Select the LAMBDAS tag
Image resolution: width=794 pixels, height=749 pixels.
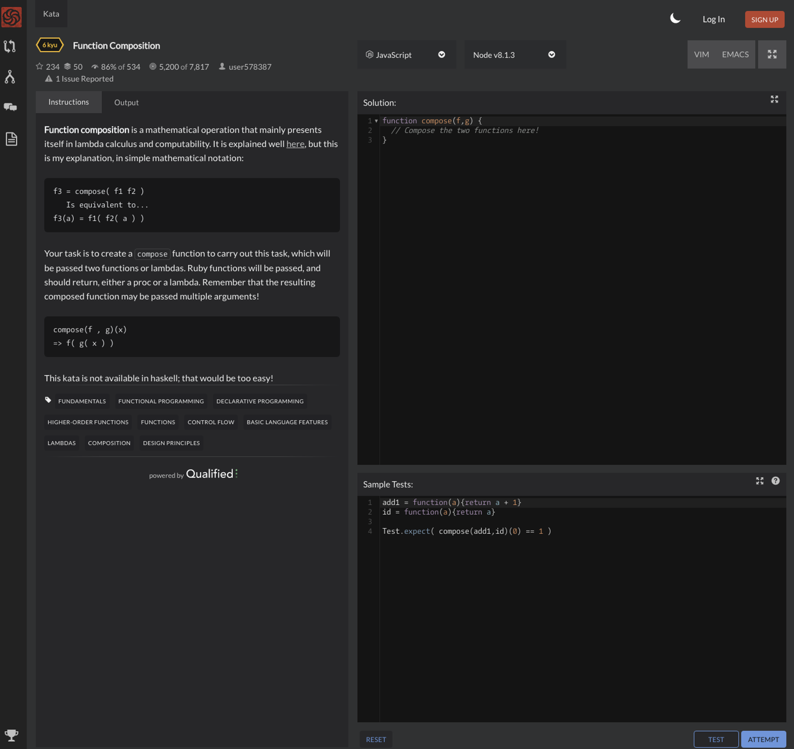pyautogui.click(x=62, y=443)
